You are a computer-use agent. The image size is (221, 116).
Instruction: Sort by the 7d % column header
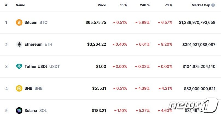pyautogui.click(x=168, y=5)
